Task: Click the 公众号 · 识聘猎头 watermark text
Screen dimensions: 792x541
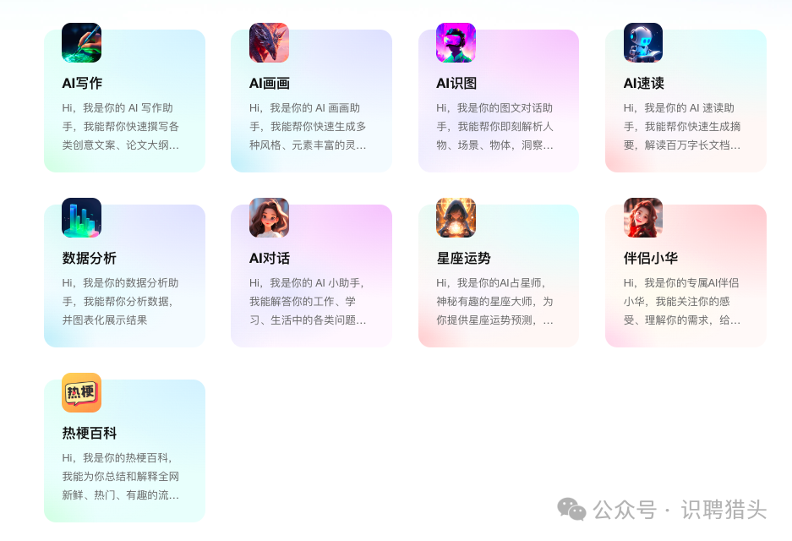Action: [680, 510]
